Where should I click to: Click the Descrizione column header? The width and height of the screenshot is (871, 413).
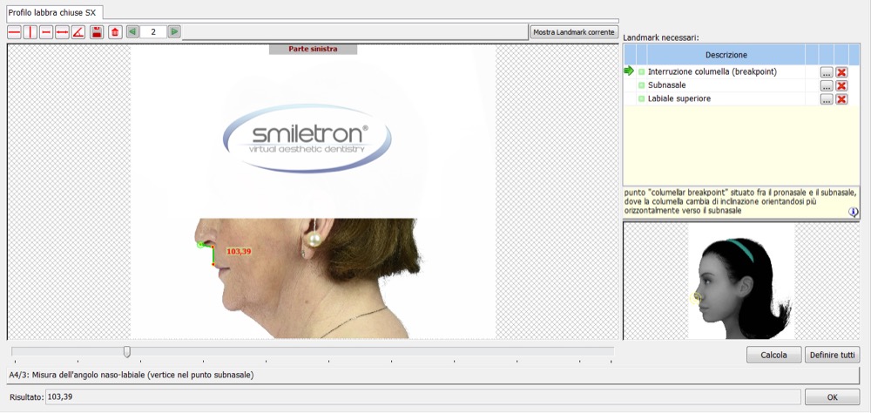pyautogui.click(x=726, y=55)
